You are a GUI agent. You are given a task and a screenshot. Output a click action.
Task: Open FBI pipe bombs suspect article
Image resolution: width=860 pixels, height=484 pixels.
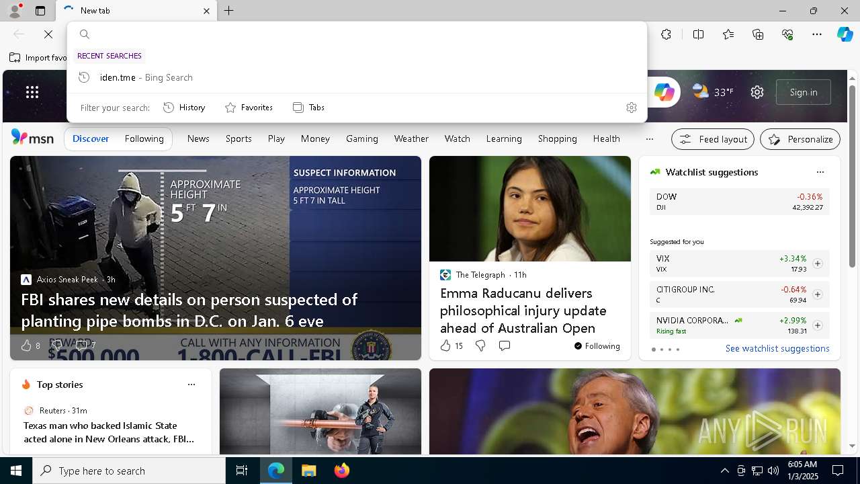pos(189,310)
